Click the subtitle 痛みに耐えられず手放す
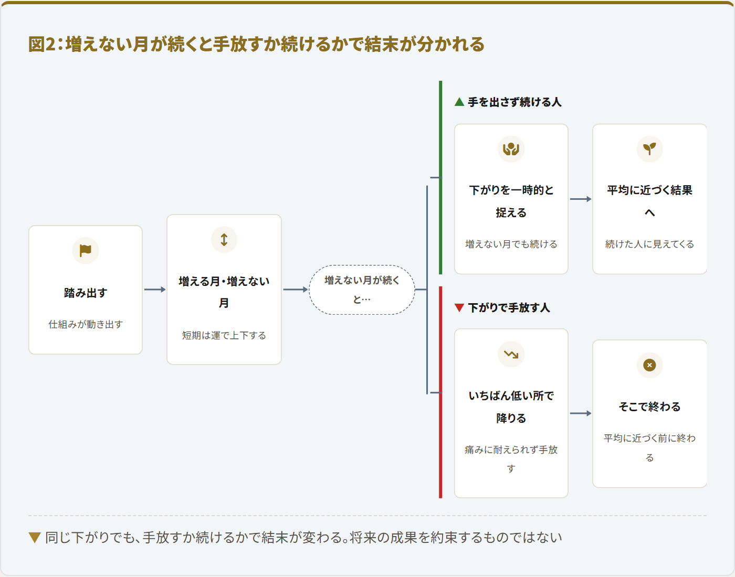The height and width of the screenshot is (577, 735). click(x=511, y=459)
